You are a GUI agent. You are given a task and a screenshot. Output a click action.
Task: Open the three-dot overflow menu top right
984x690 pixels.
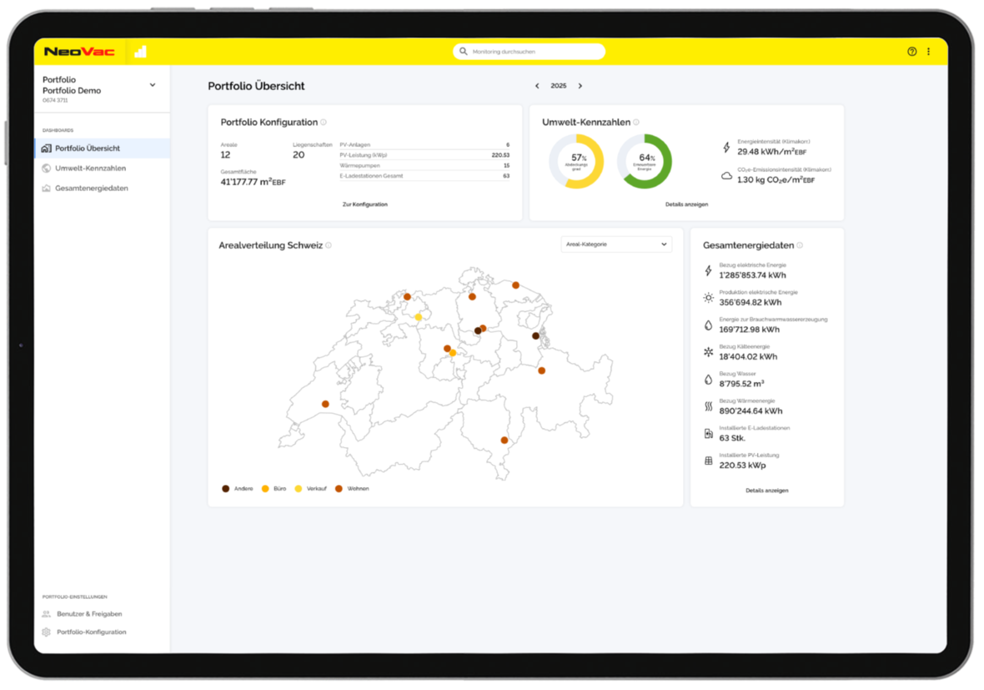[x=928, y=51]
